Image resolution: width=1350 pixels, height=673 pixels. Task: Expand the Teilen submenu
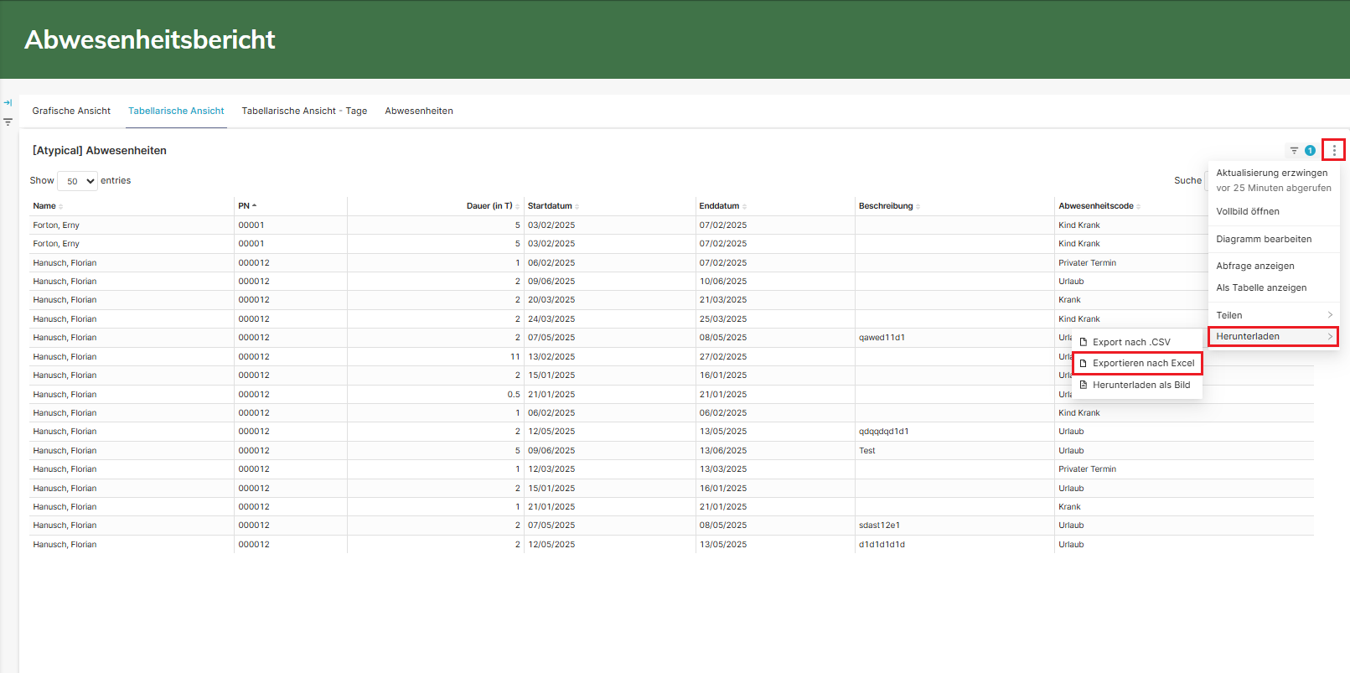tap(1273, 315)
